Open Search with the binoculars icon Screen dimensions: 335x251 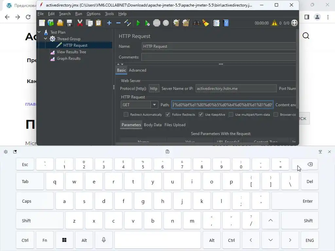pyautogui.click(x=196, y=23)
